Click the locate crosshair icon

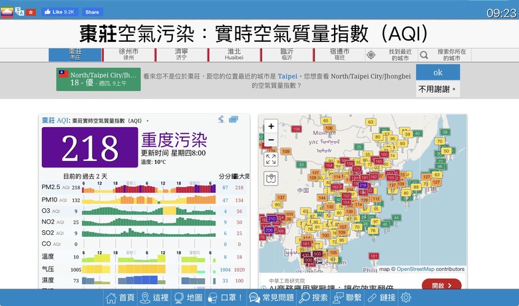coord(371,55)
